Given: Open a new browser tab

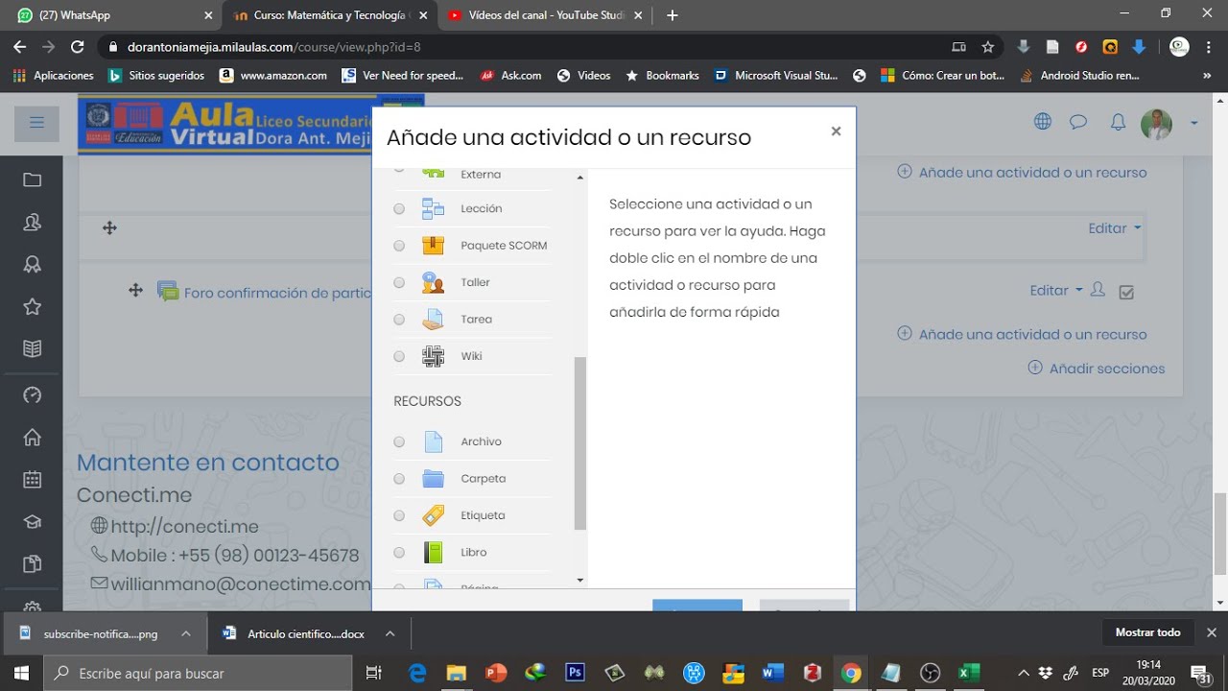Looking at the screenshot, I should [x=673, y=15].
